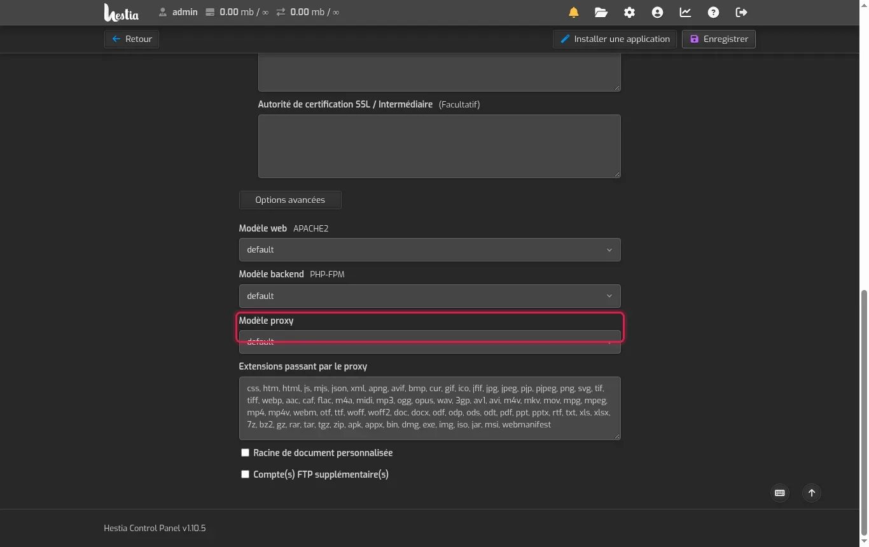Click the Hestia logo
The image size is (869, 547).
(x=121, y=12)
